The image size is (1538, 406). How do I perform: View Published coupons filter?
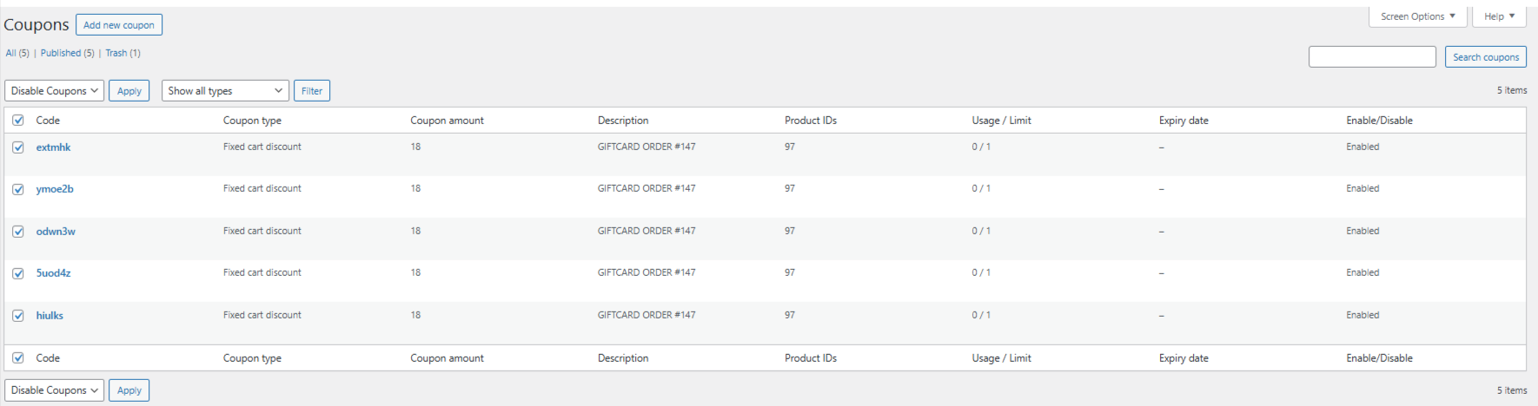(x=61, y=53)
